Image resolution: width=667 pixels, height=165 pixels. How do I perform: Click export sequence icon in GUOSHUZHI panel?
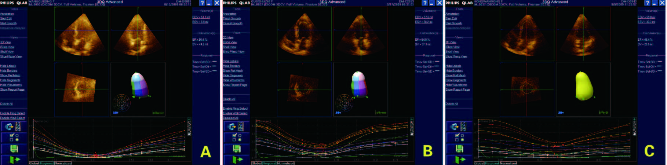tap(236, 127)
